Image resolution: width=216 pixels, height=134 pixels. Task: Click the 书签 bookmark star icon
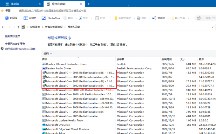pos(2,10)
